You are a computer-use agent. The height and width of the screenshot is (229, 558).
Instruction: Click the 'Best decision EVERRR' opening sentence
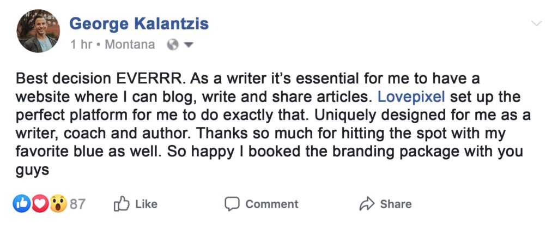click(92, 80)
